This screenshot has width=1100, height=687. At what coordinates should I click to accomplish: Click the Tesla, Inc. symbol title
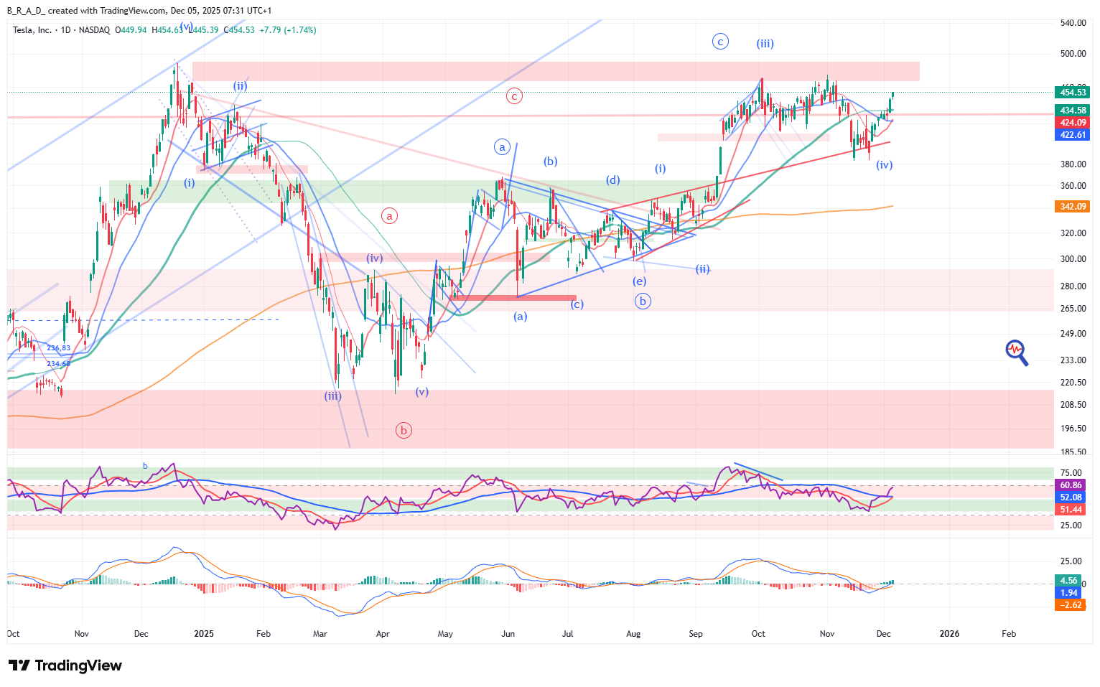[32, 30]
